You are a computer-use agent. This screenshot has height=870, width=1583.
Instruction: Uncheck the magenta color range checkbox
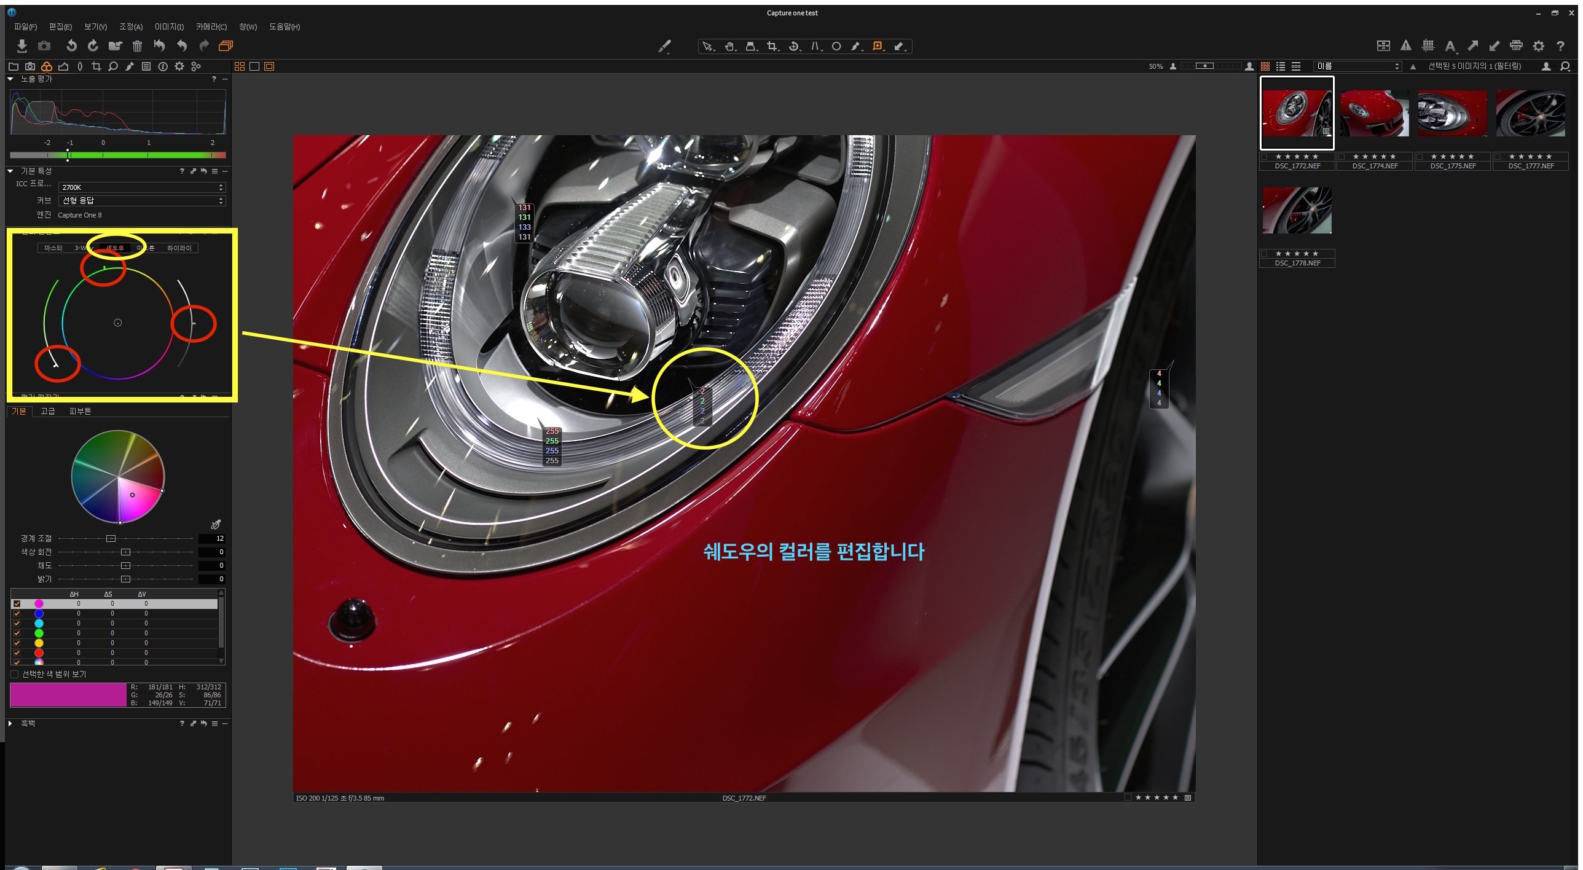tap(17, 603)
